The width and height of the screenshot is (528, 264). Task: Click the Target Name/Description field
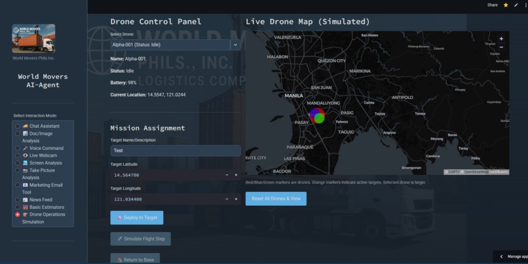pos(176,151)
